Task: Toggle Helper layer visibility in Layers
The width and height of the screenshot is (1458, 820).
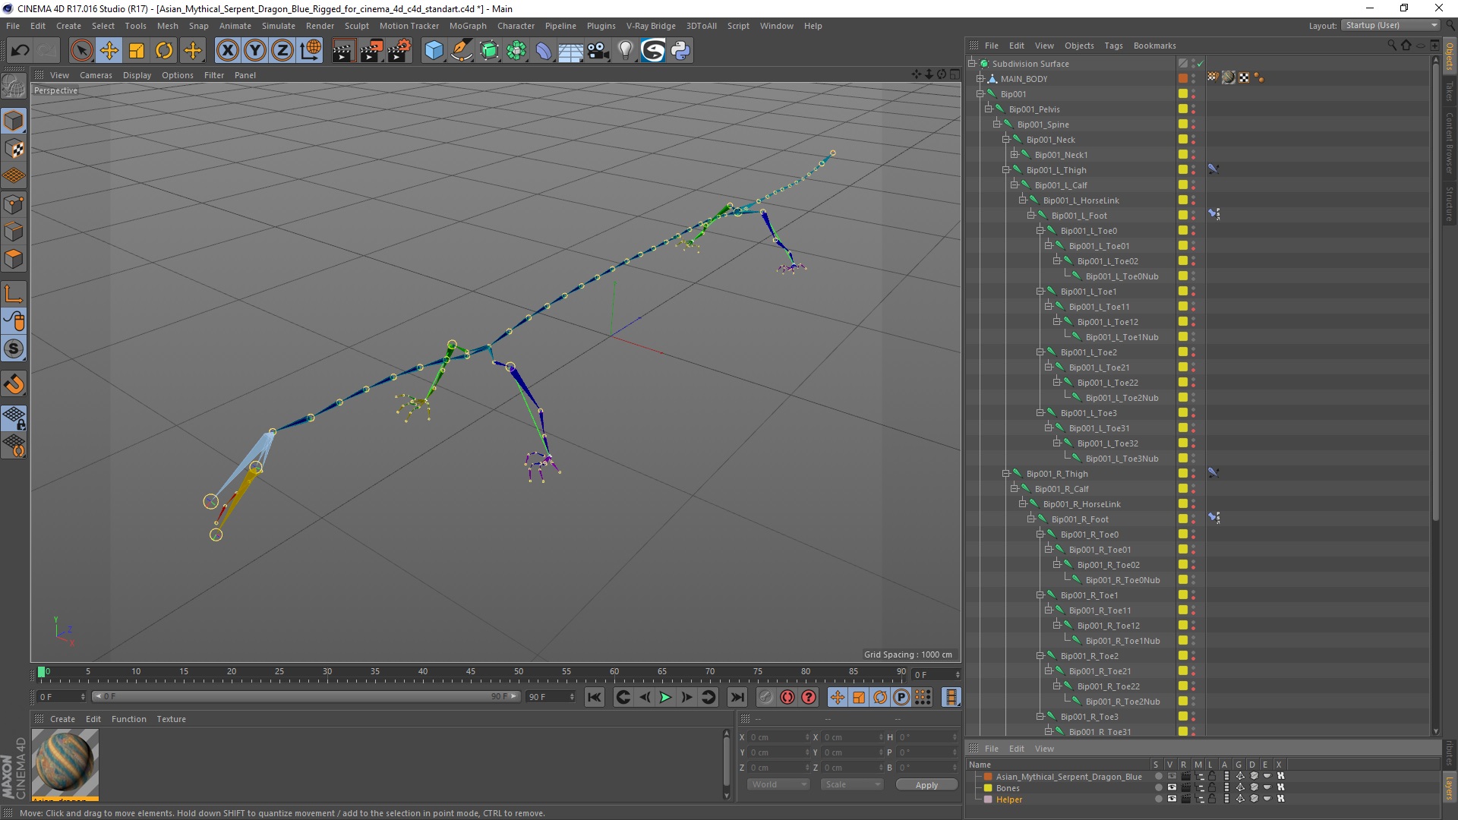Action: click(1172, 799)
